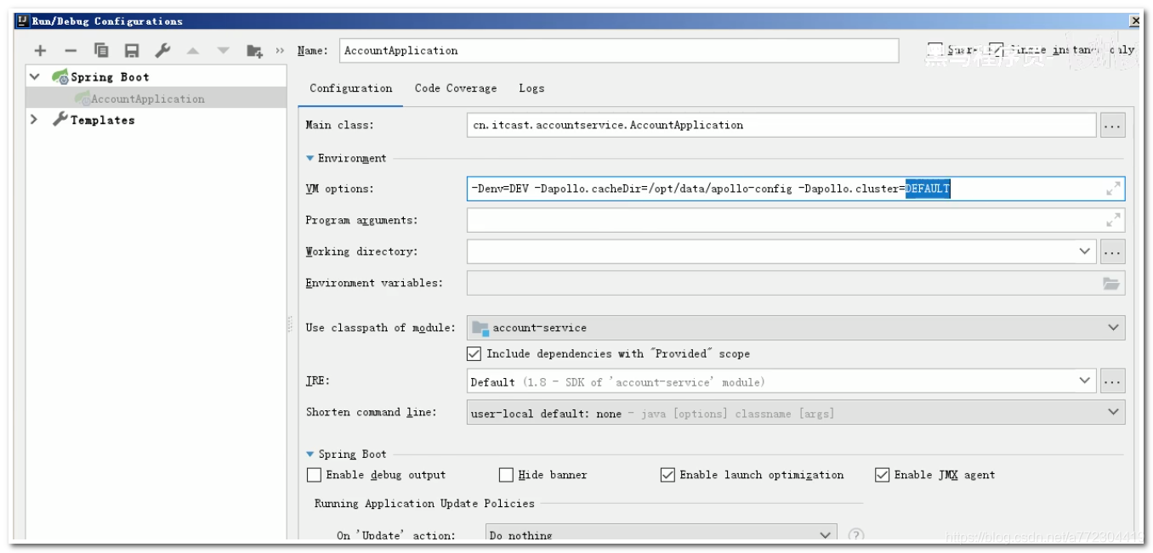Screen dimensions: 1153x553
Task: Disable Single instance only
Action: [997, 48]
